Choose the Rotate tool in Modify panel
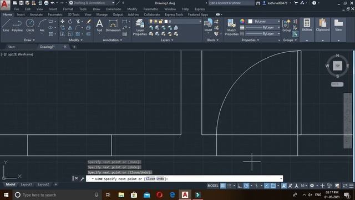This screenshot has width=355, height=200. pyautogui.click(x=70, y=21)
